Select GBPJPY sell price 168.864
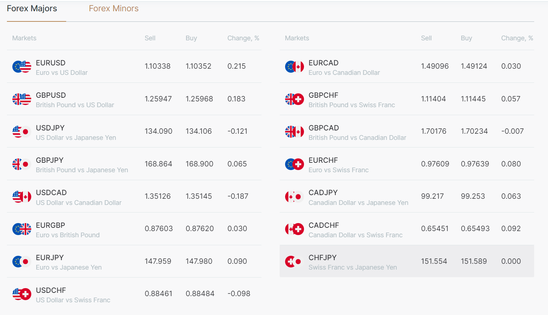The height and width of the screenshot is (315, 548). [x=159, y=164]
